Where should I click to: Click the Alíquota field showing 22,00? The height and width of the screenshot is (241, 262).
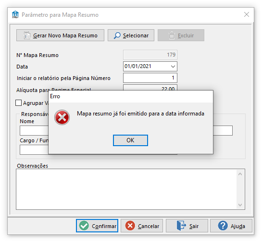coord(150,88)
